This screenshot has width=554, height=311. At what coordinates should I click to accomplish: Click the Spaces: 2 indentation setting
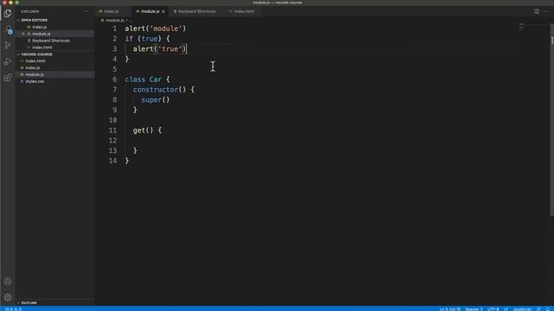pos(473,309)
